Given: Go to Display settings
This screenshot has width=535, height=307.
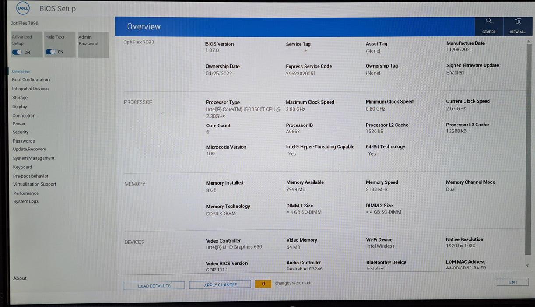Looking at the screenshot, I should click(x=20, y=107).
